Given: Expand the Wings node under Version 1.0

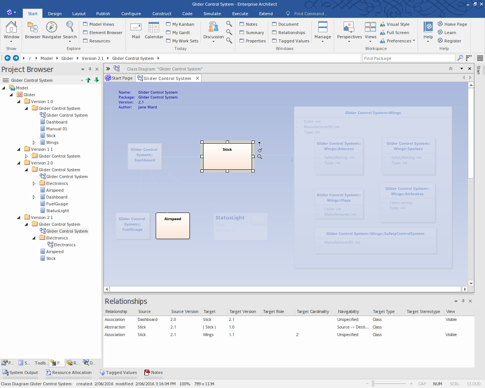Looking at the screenshot, I should tap(34, 142).
